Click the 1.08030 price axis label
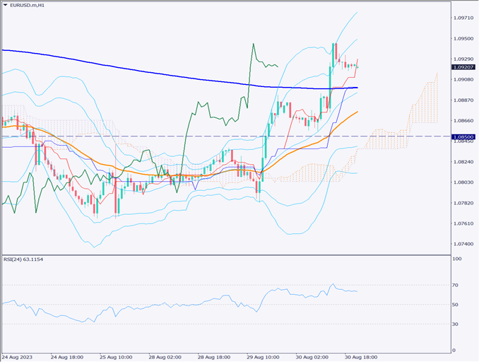Image resolution: width=479 pixels, height=362 pixels. [x=464, y=182]
